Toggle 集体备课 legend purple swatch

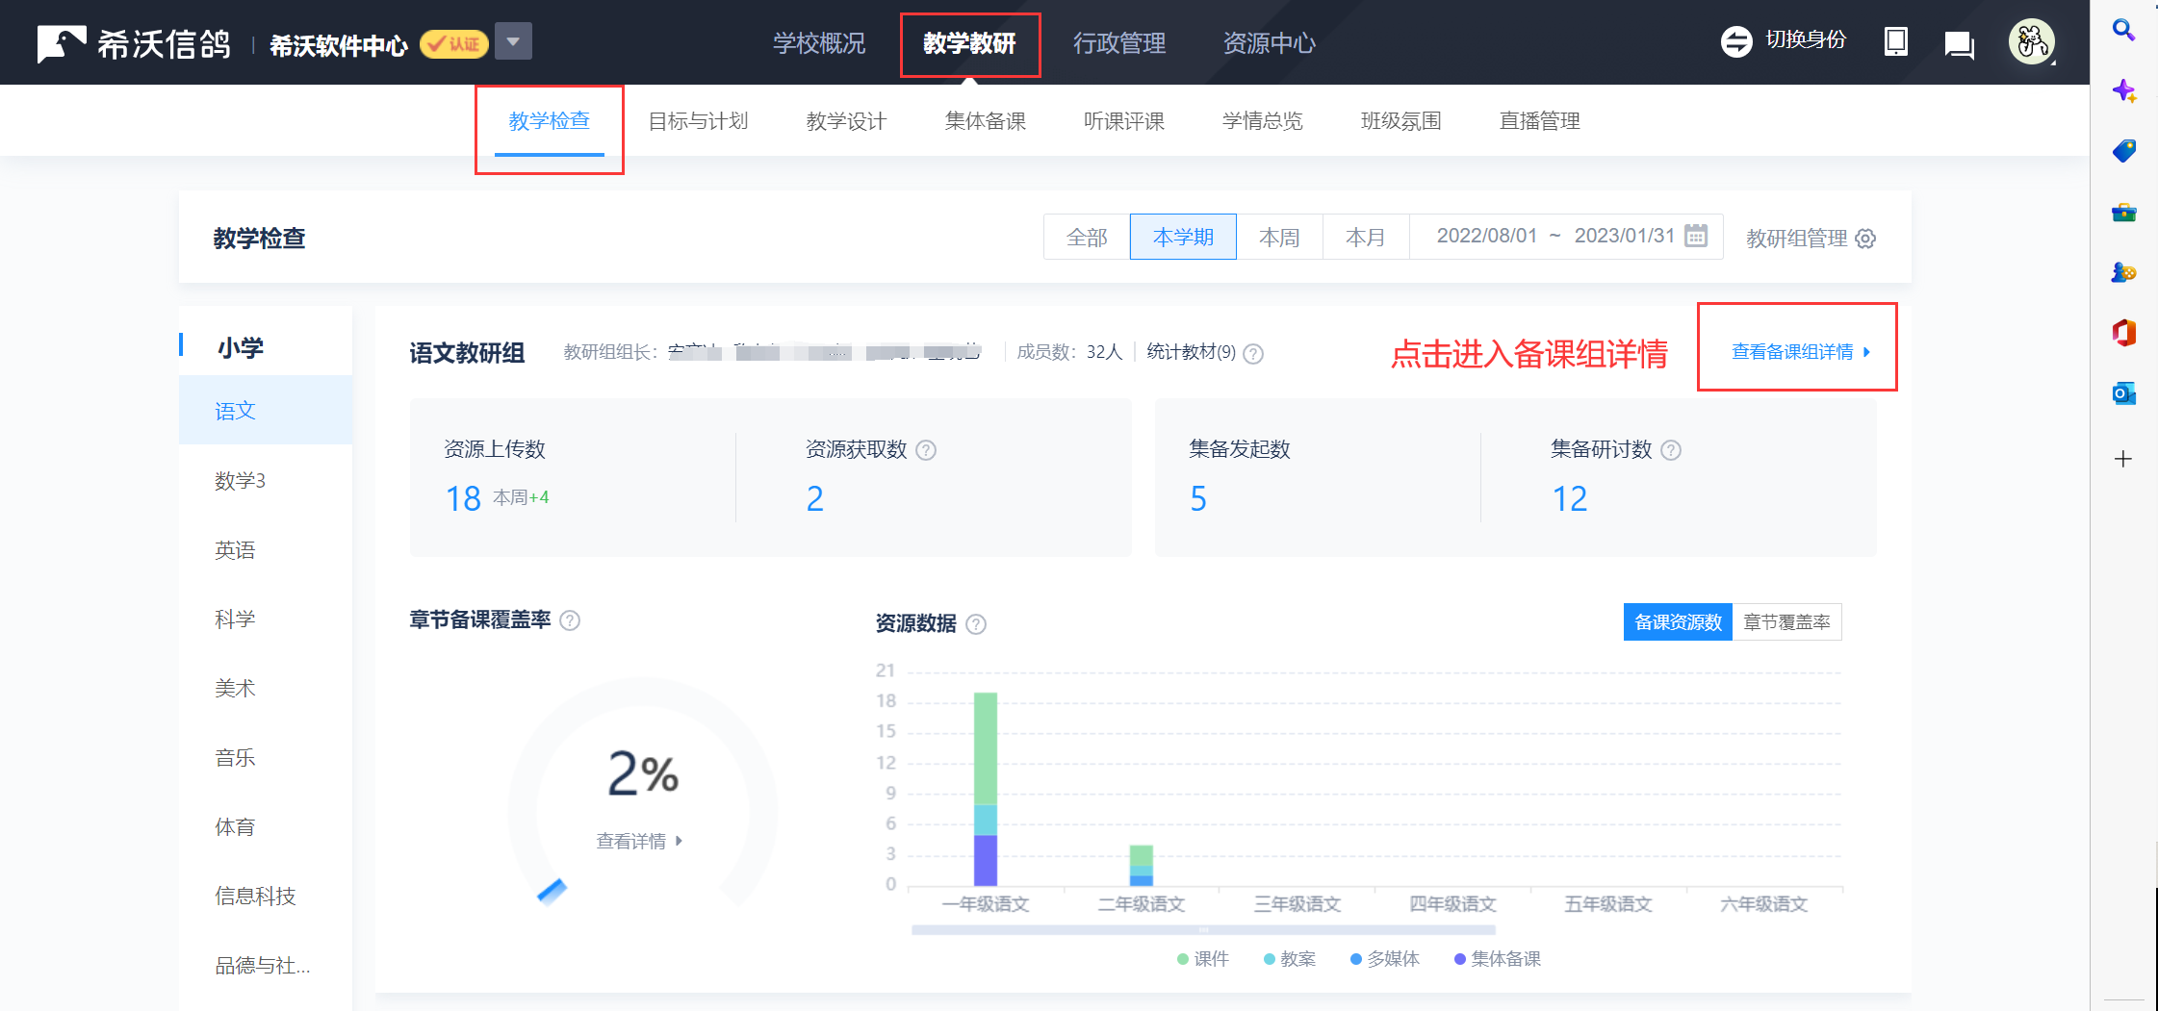click(1459, 959)
